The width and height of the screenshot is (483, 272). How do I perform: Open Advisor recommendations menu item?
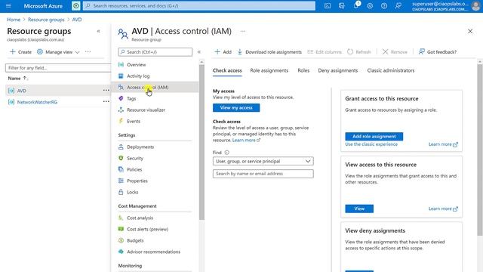pos(153,252)
